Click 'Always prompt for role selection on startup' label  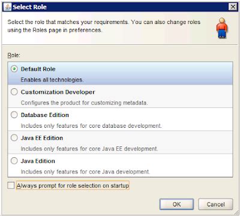point(73,185)
